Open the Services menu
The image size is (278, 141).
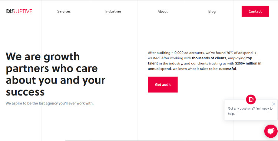(x=64, y=11)
